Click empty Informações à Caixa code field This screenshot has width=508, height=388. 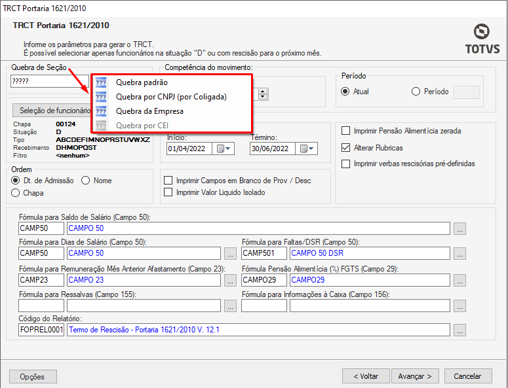coord(264,306)
